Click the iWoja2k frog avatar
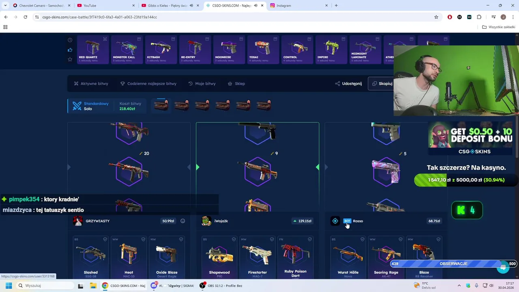 pyautogui.click(x=206, y=221)
